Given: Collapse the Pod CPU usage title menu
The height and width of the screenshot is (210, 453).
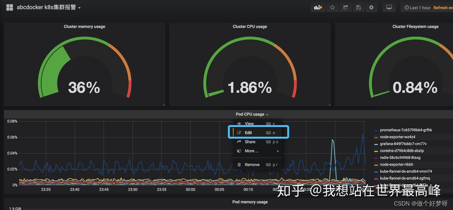Looking at the screenshot, I should pyautogui.click(x=252, y=114).
